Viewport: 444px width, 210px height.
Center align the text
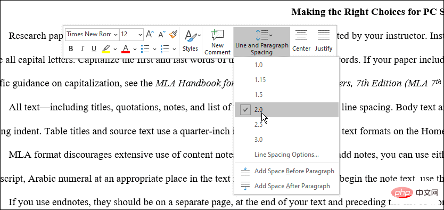pyautogui.click(x=301, y=42)
